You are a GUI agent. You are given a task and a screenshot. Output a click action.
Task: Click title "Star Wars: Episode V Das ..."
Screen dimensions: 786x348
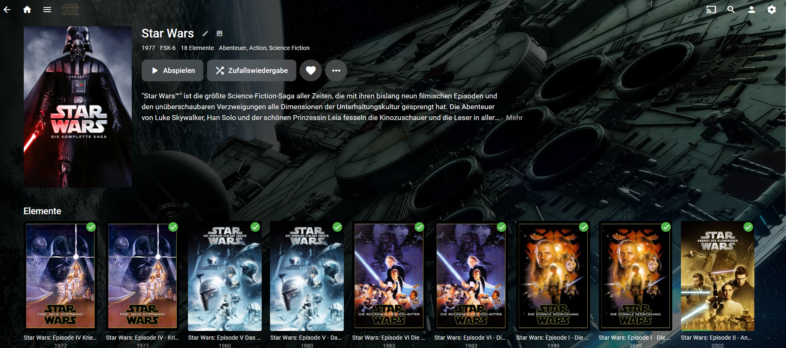click(225, 338)
